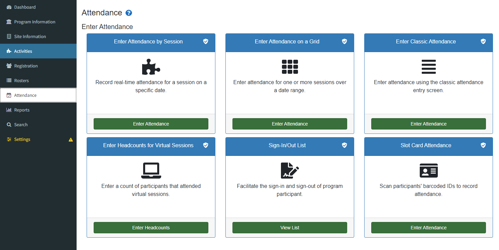This screenshot has height=250, width=499.
Task: Click the blue help question mark icon
Action: pyautogui.click(x=129, y=13)
